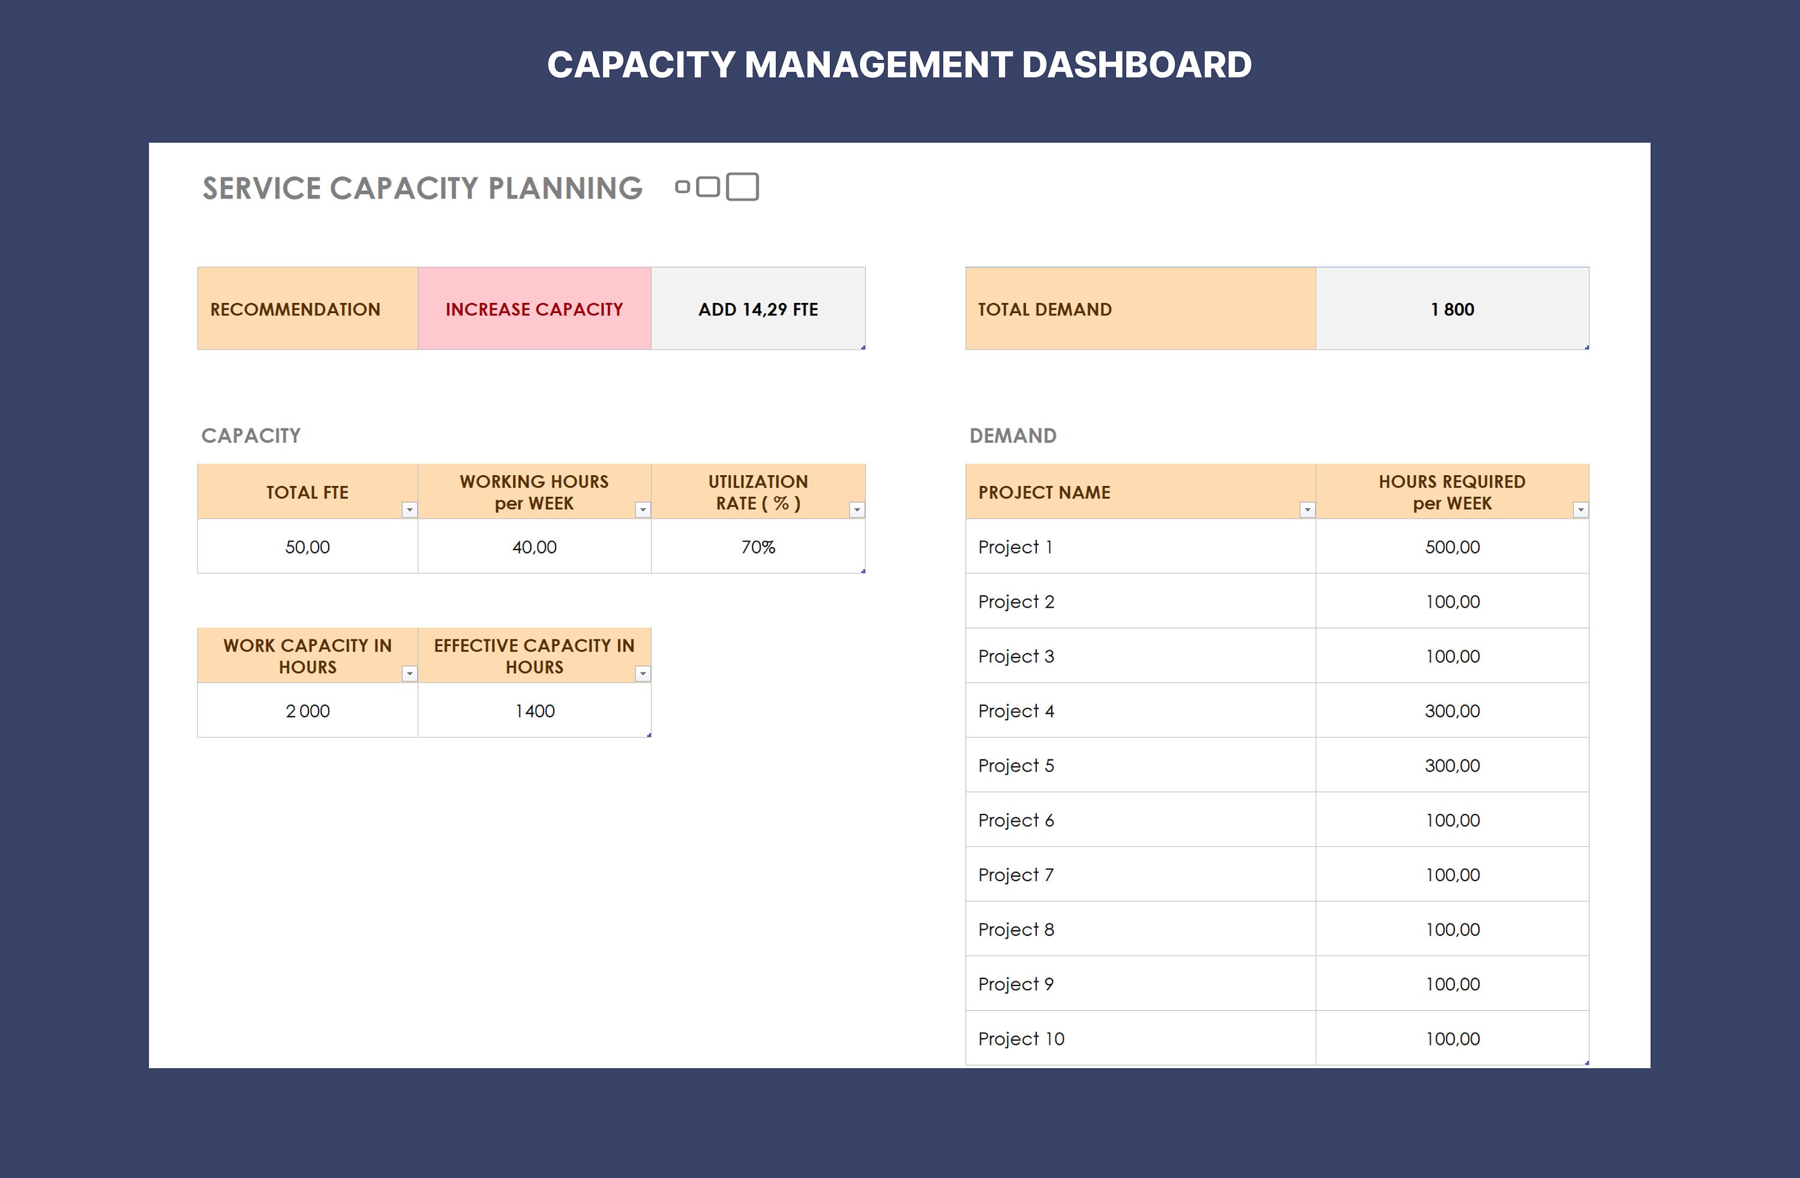1800x1178 pixels.
Task: Click the medium square shape next to the title
Action: [x=707, y=187]
